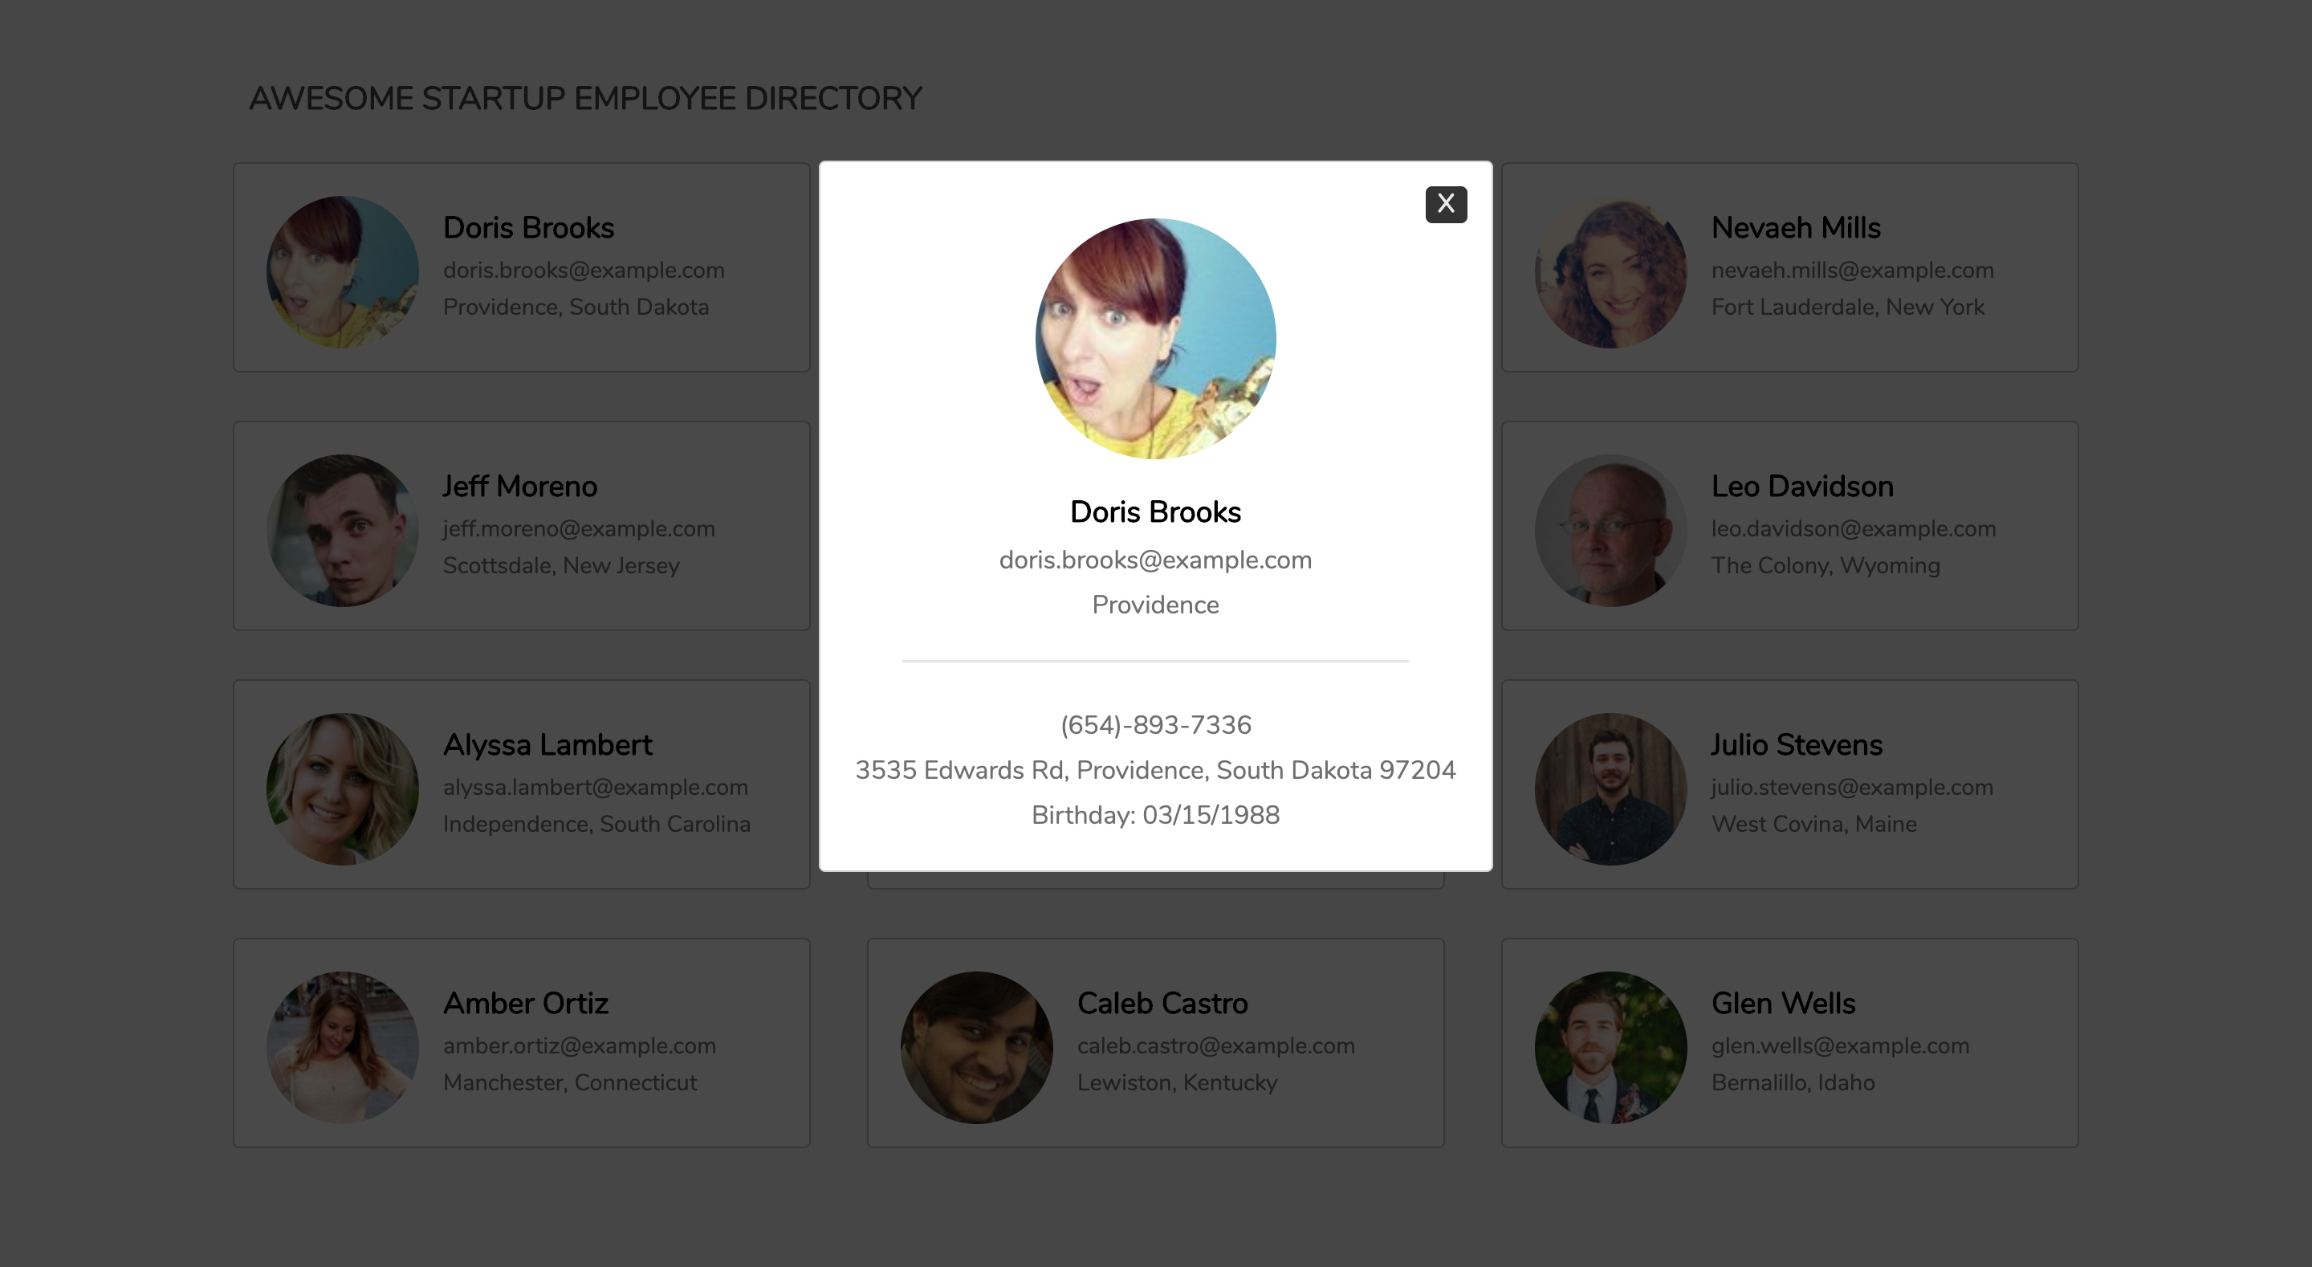
Task: Click the Caleb Castro name
Action: [x=1162, y=1004]
